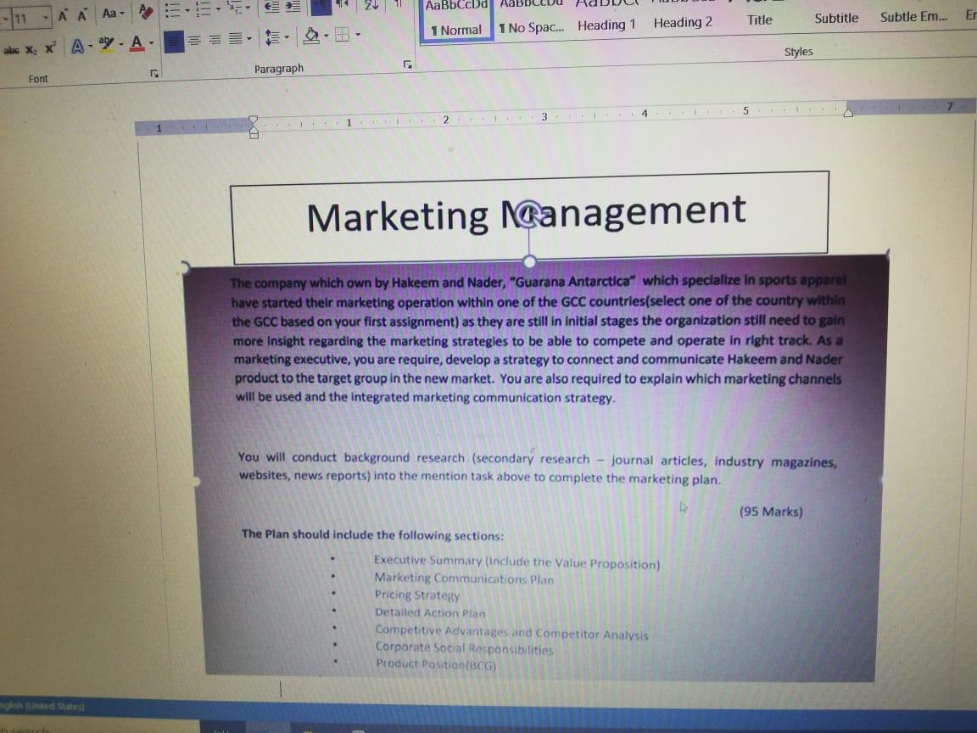
Task: Sort the selected text alphabetically
Action: [371, 5]
